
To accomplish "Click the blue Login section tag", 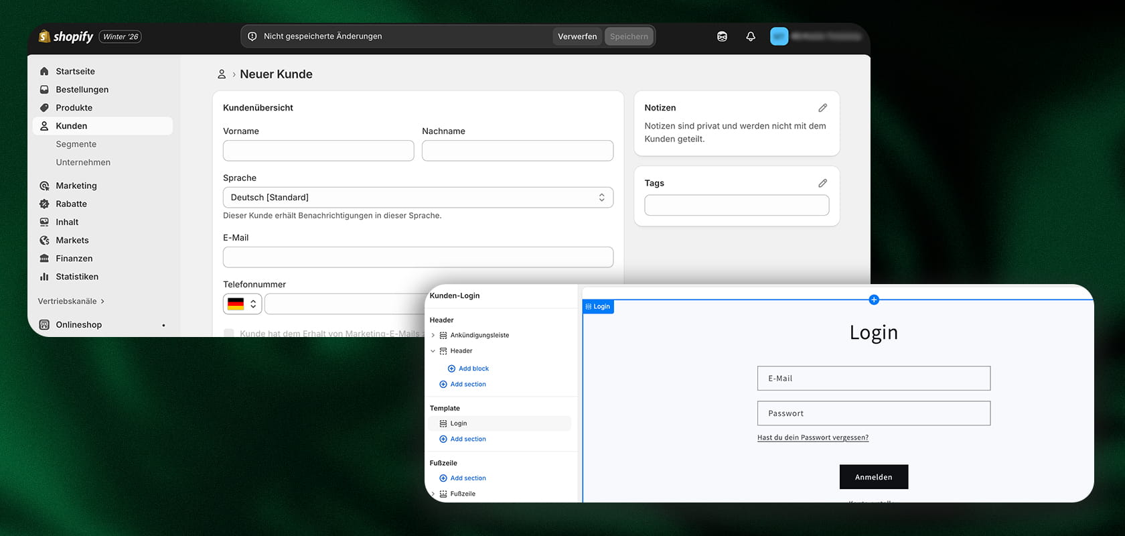I will click(598, 307).
